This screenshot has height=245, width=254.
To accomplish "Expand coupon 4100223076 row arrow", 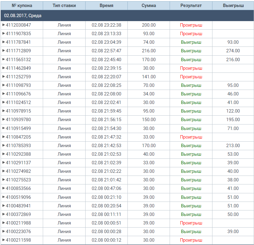I will pos(4,232).
